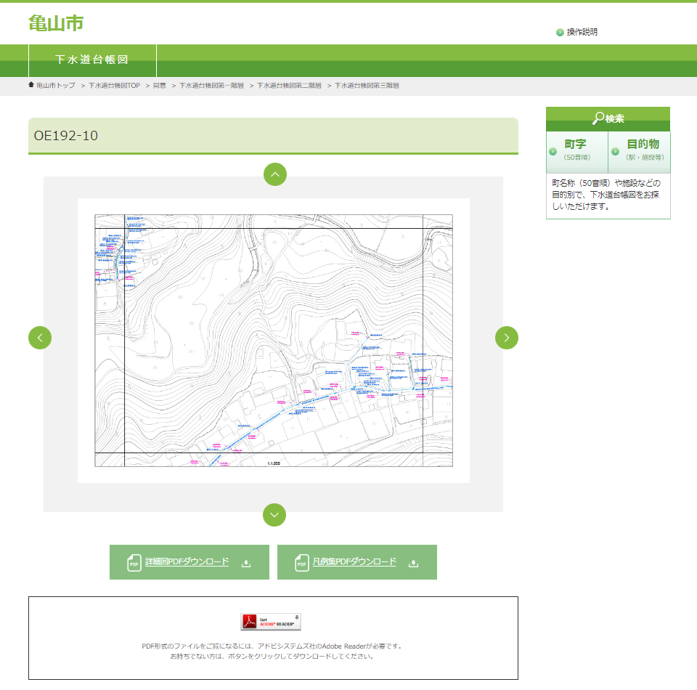Click the green bullet beside 操作説明
Image resolution: width=697 pixels, height=690 pixels.
click(560, 32)
